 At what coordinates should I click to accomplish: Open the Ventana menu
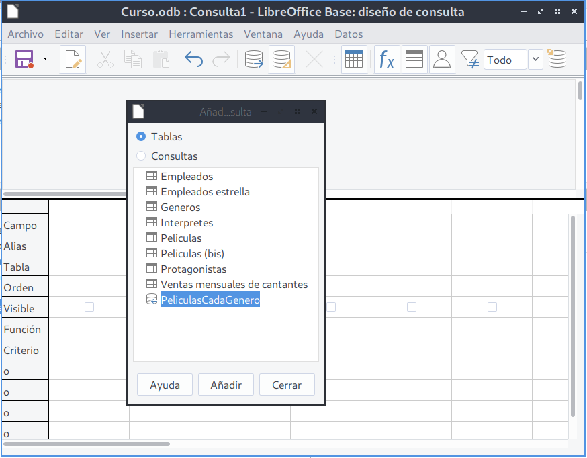point(263,34)
